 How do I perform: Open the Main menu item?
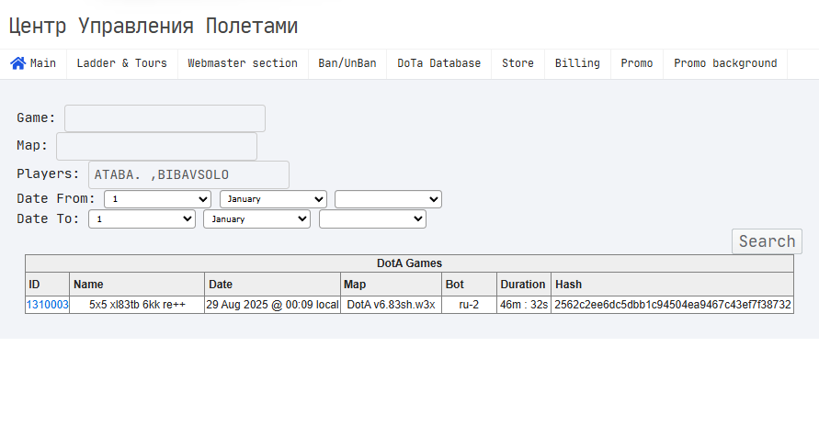33,63
